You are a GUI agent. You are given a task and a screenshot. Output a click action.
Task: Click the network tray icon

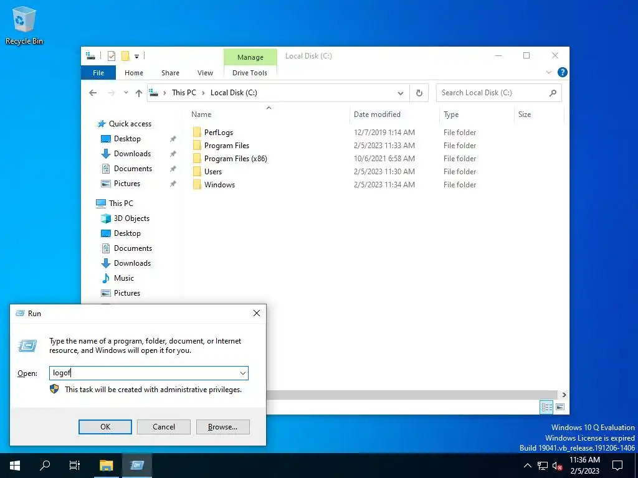[x=543, y=466]
